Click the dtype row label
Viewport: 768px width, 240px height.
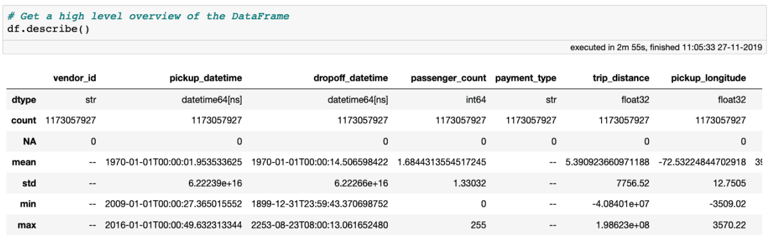coord(24,99)
